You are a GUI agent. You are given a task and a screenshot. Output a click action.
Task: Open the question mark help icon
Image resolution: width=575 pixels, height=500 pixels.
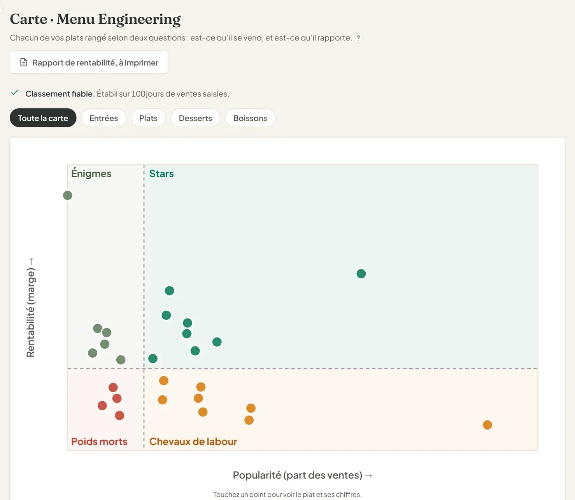tap(358, 38)
